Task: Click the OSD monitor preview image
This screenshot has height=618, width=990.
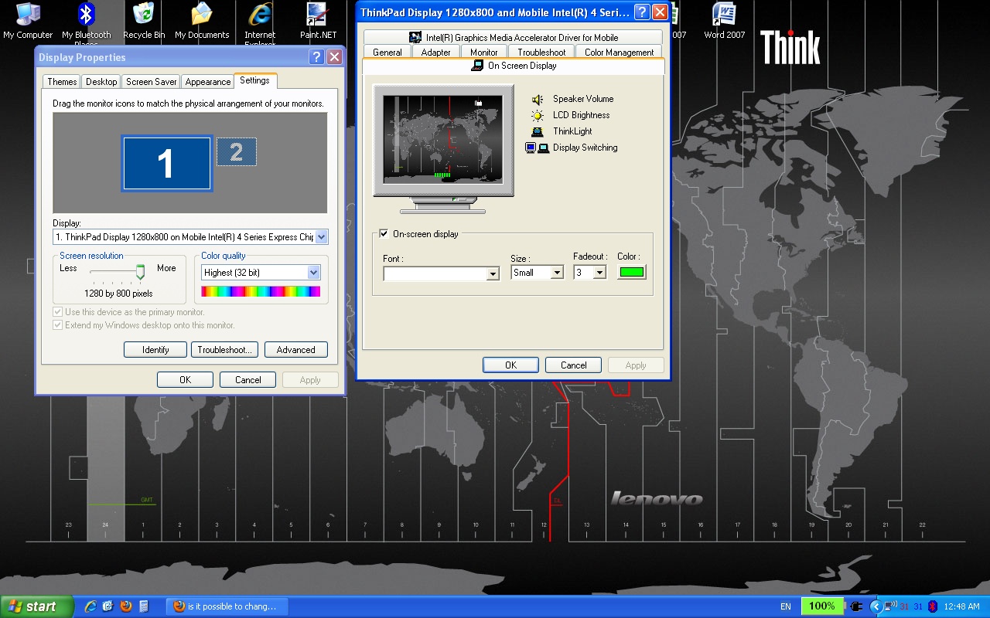Action: [442, 140]
